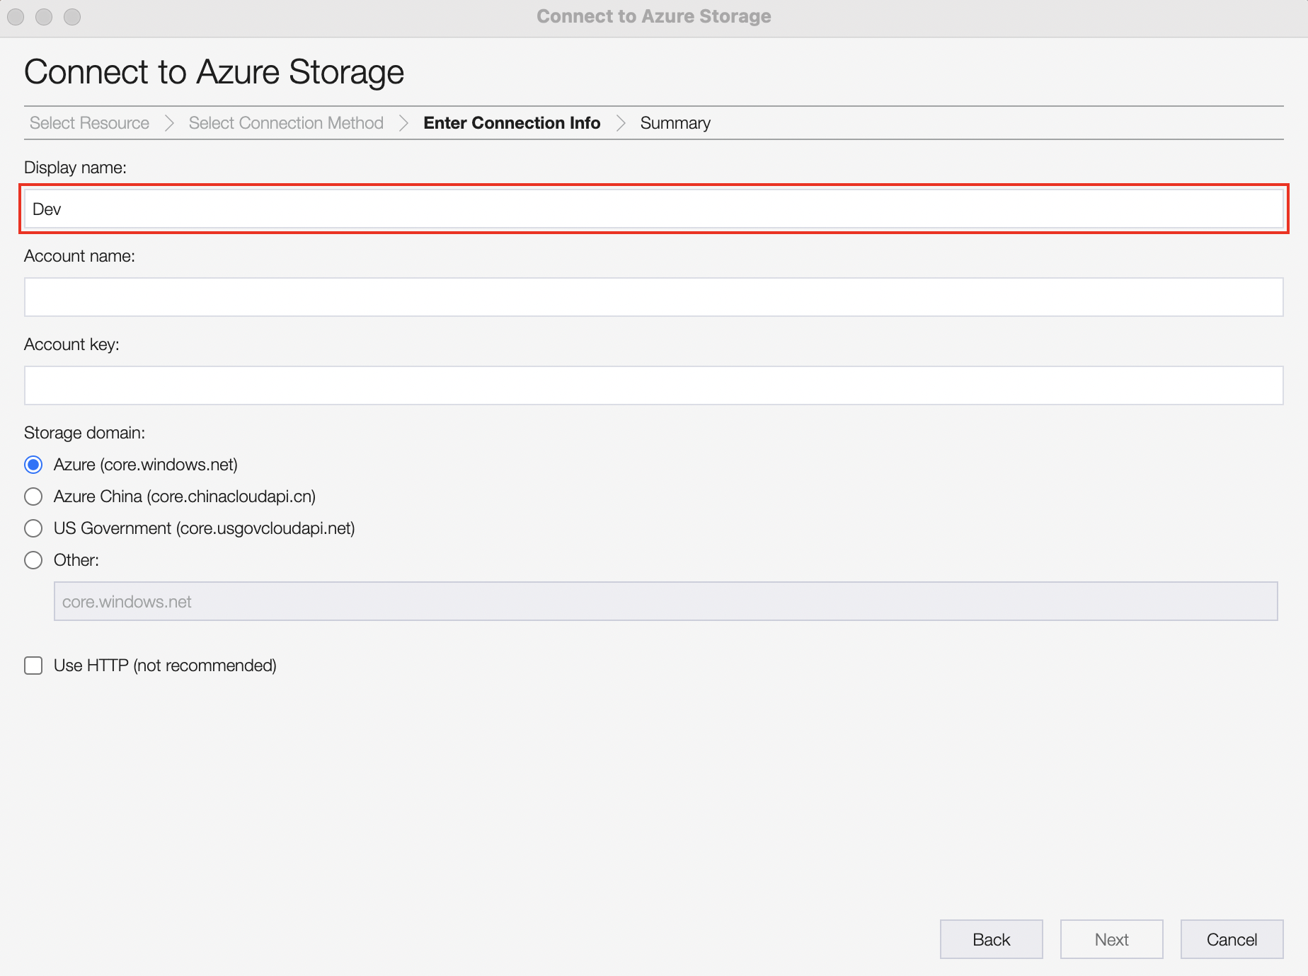
Task: Maximize the dialog via zoom button
Action: click(72, 16)
